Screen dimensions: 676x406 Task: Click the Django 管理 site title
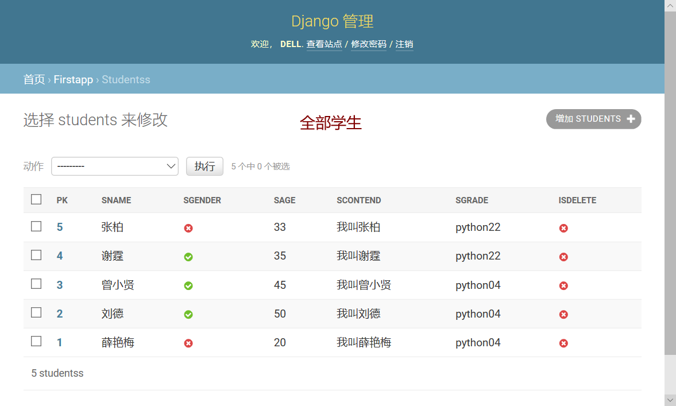332,21
